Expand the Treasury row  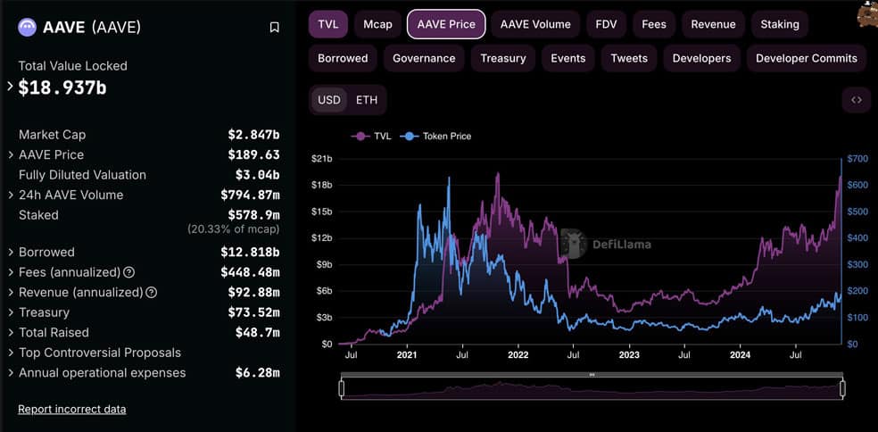[11, 312]
